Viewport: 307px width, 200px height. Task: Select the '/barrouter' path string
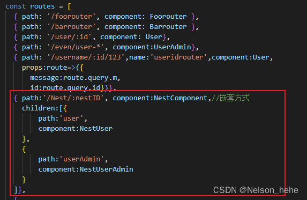point(71,27)
